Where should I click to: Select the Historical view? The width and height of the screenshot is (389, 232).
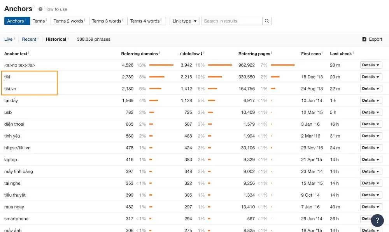click(56, 39)
